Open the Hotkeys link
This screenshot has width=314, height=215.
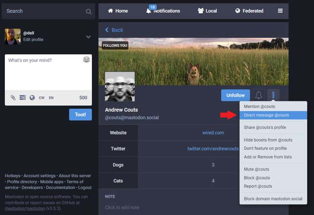point(13,176)
